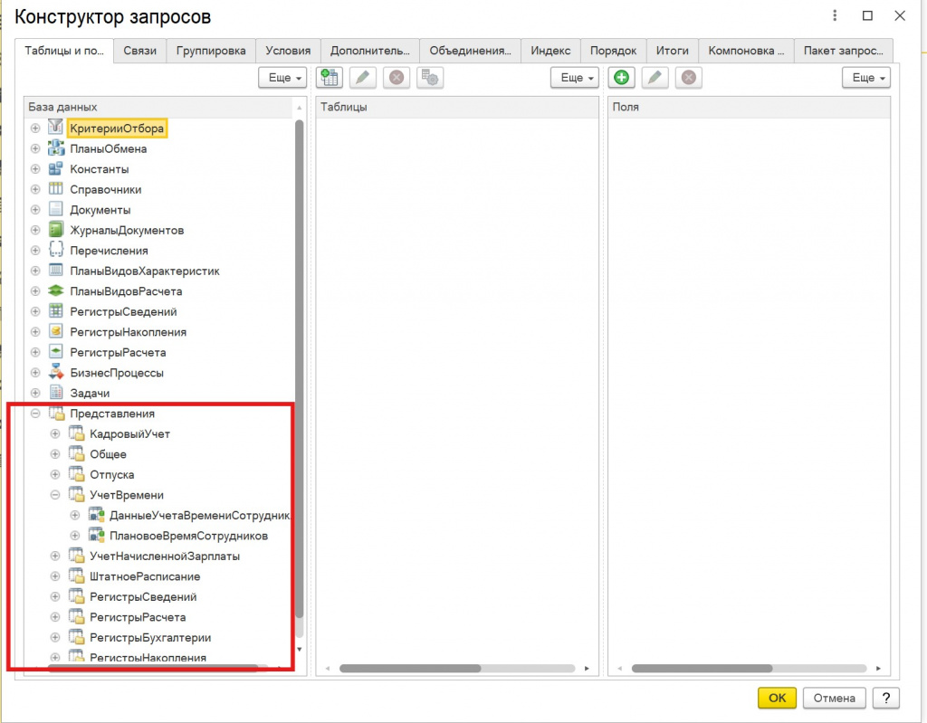Click the top-level РегистрыРасчета icon
927x723 pixels.
pos(55,352)
